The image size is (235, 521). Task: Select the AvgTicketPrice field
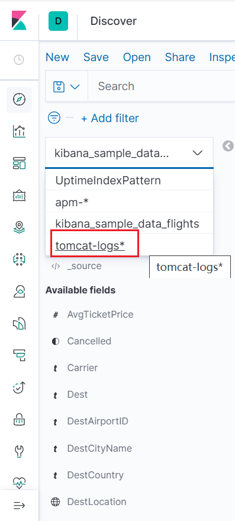click(100, 314)
